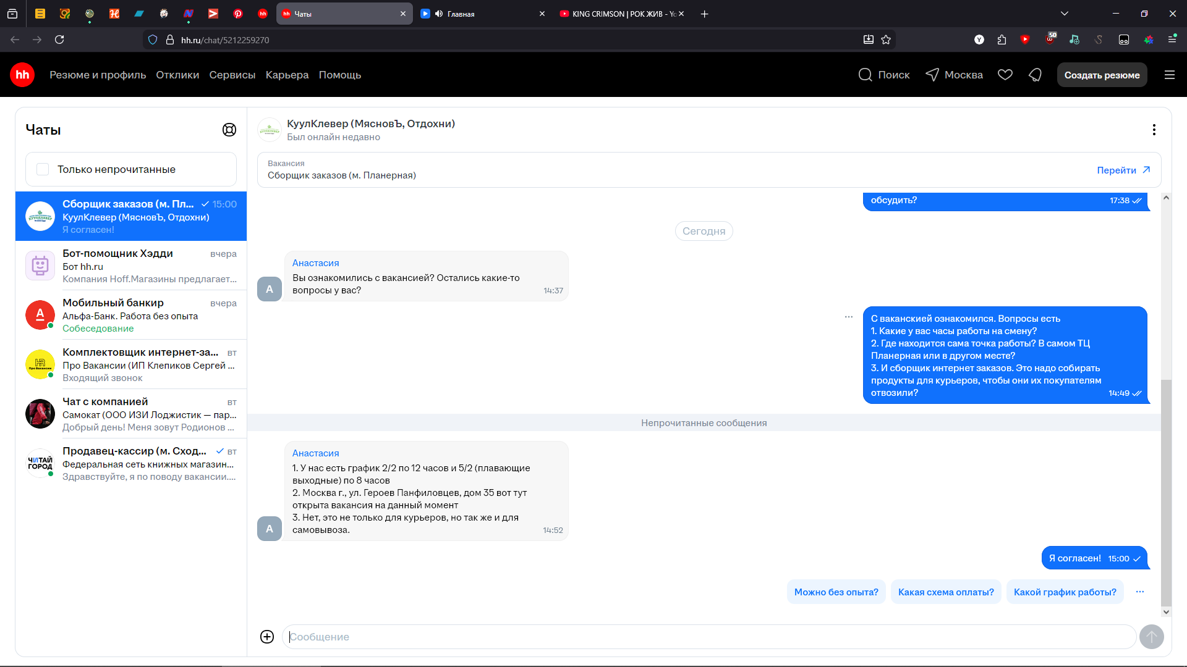Select the Москва location icon
Viewport: 1187px width, 667px height.
[932, 75]
